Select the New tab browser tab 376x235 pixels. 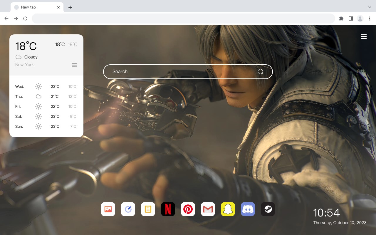(37, 7)
